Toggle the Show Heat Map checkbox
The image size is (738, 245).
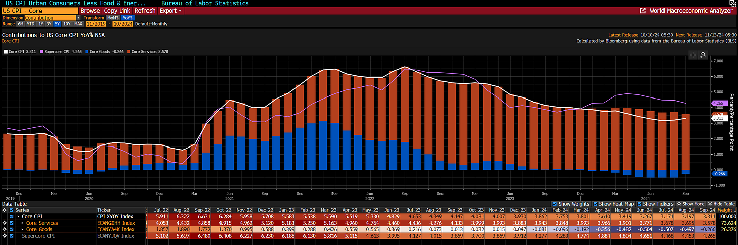[x=596, y=204]
